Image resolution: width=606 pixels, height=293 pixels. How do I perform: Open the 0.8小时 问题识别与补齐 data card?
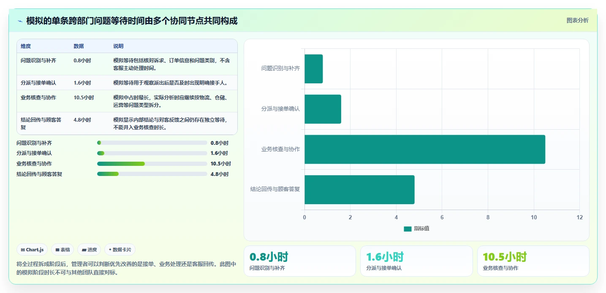click(300, 261)
